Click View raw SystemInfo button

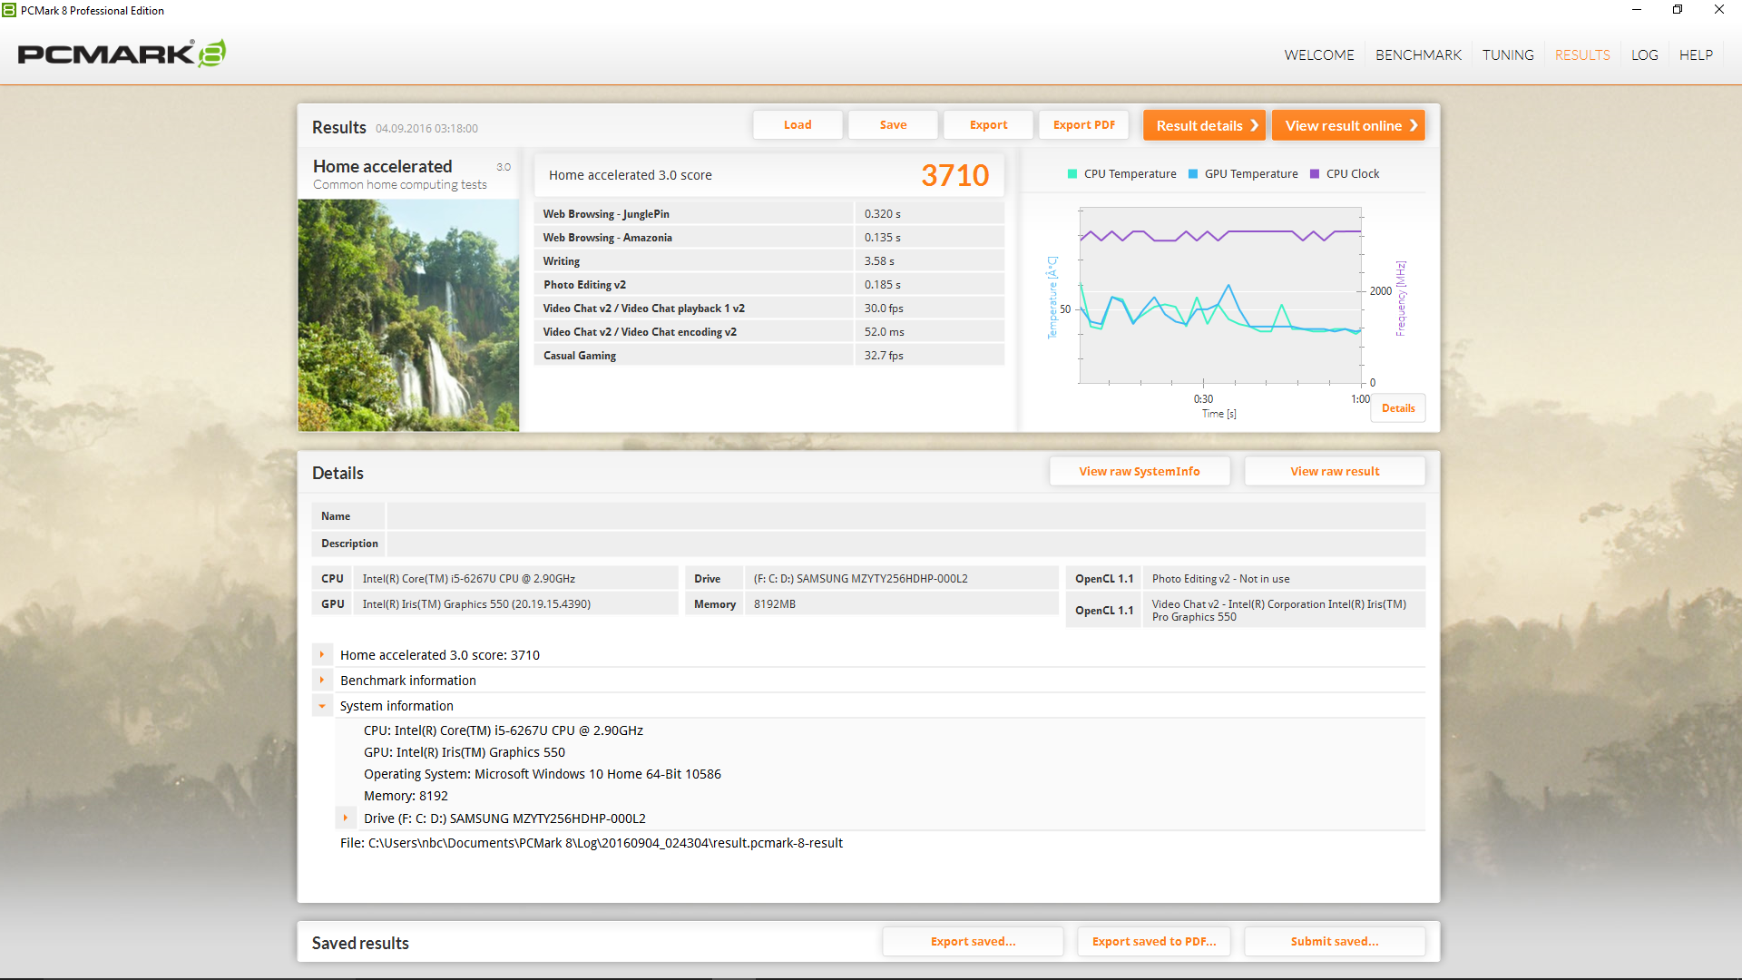click(1139, 471)
